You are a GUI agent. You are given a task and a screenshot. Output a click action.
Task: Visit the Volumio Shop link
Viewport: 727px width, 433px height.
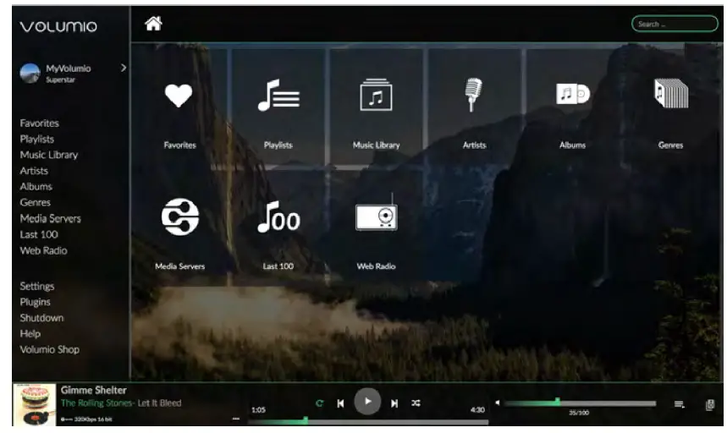pyautogui.click(x=50, y=349)
